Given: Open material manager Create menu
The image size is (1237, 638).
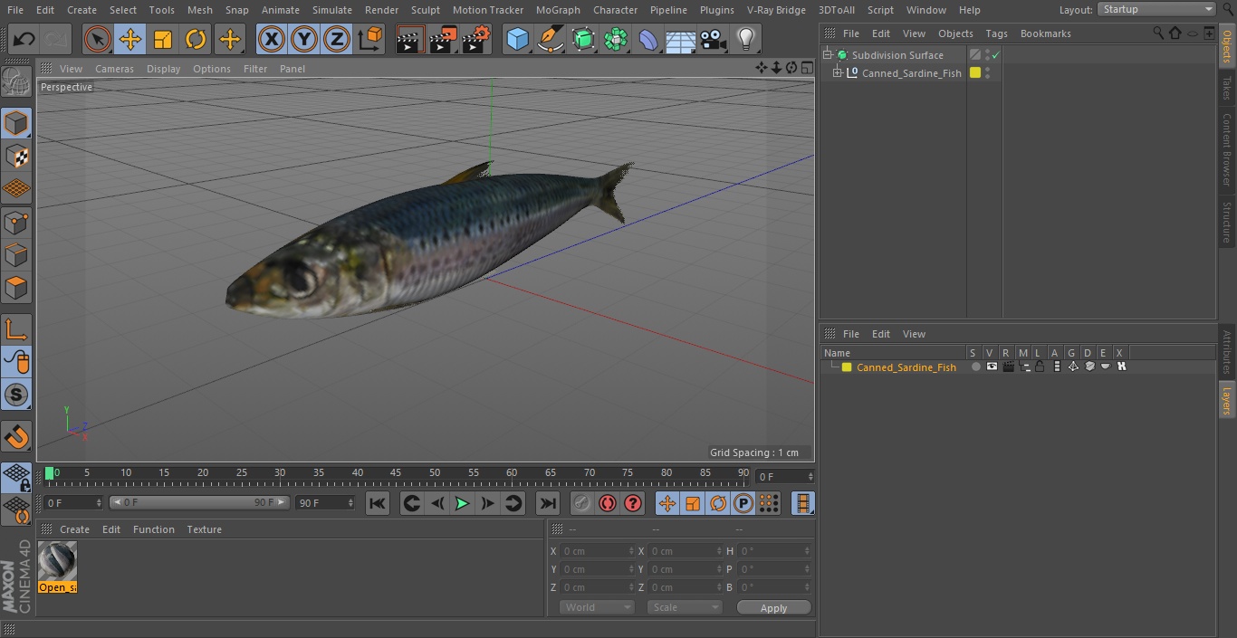Looking at the screenshot, I should click(x=74, y=529).
